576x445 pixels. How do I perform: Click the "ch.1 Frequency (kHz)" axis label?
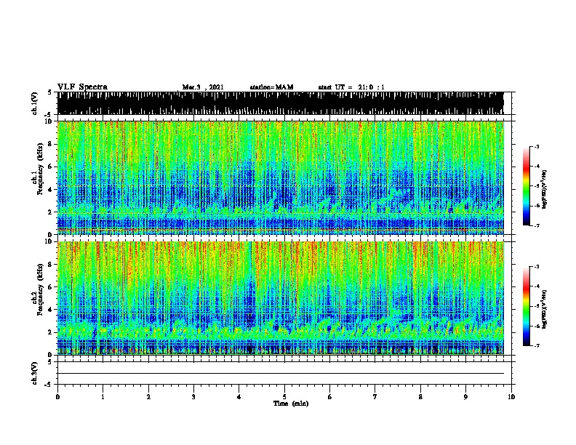pos(38,169)
